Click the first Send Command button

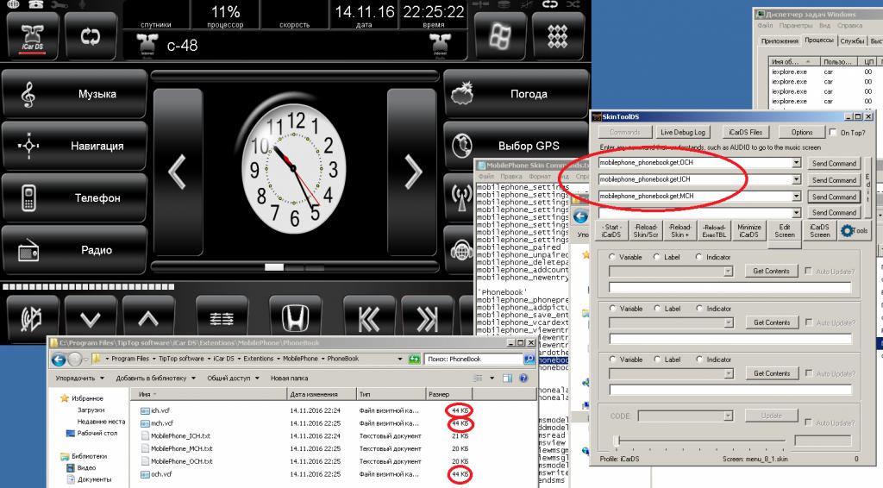coord(834,163)
